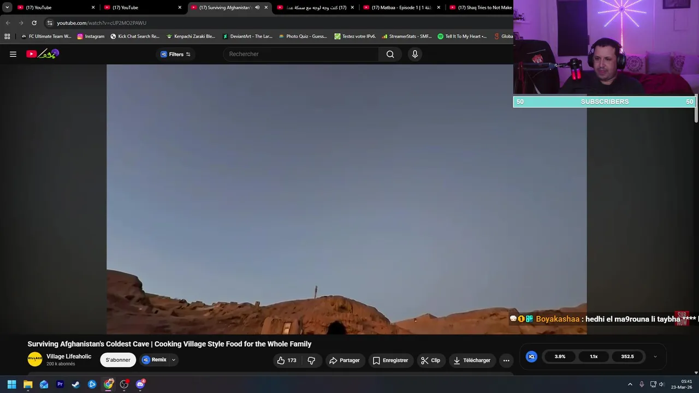Open network status in system tray

(x=653, y=384)
